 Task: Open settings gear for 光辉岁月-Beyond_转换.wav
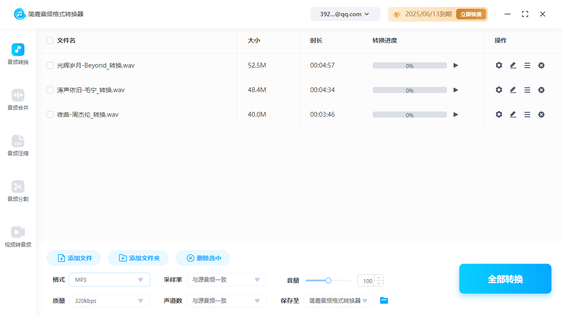click(498, 65)
